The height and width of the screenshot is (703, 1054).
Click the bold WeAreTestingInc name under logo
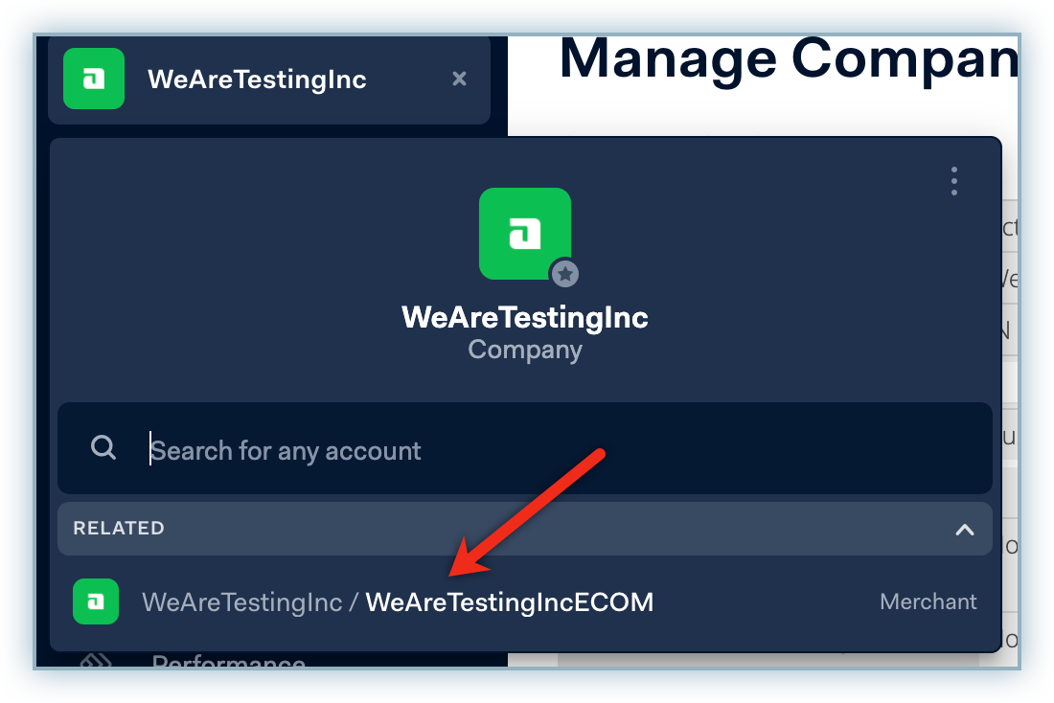pos(525,317)
